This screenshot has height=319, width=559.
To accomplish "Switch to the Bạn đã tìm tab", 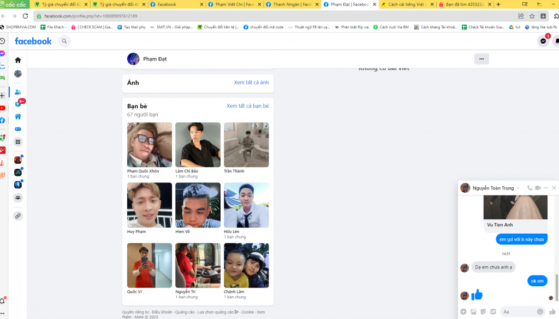I will tap(465, 4).
